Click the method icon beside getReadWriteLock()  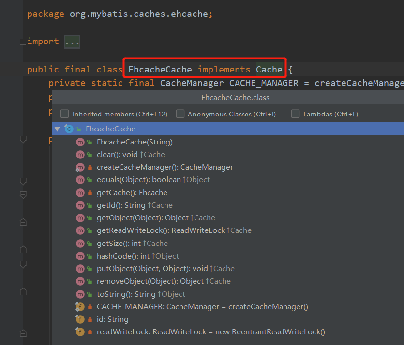point(80,230)
